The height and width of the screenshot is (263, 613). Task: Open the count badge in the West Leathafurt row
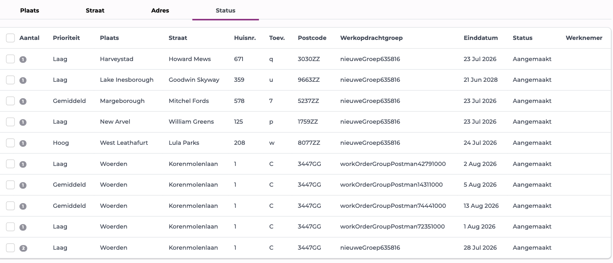click(x=23, y=143)
